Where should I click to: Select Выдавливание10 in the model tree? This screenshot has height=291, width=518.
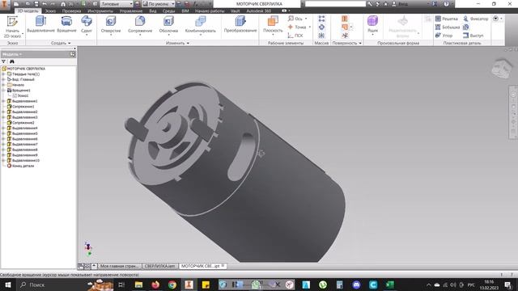[x=26, y=160]
